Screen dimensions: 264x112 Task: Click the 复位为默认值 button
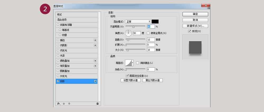[153, 80]
